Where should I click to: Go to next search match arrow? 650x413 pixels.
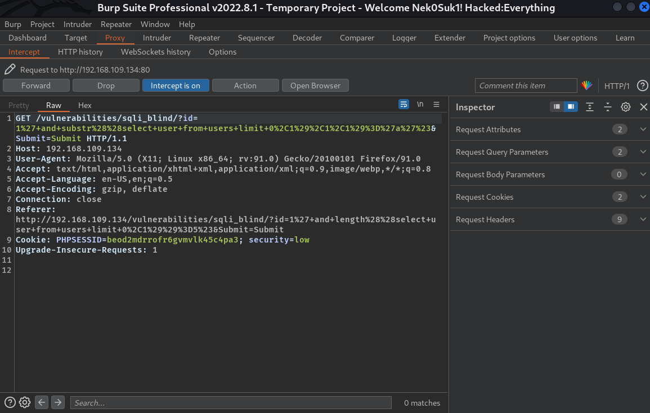pyautogui.click(x=58, y=402)
